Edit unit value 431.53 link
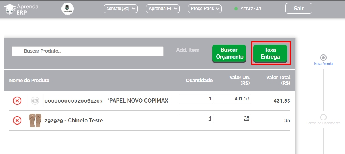This screenshot has width=345, height=154. [242, 98]
